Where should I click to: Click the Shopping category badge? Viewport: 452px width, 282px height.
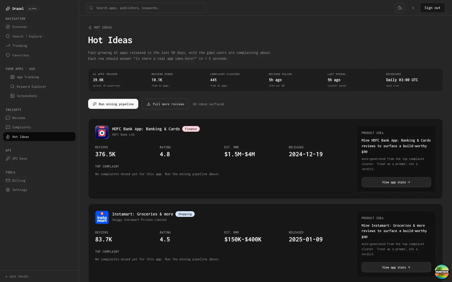tap(185, 214)
